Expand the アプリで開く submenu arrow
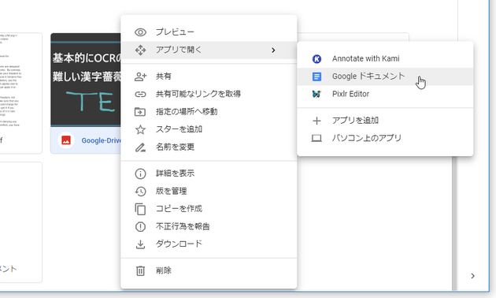 [x=273, y=50]
